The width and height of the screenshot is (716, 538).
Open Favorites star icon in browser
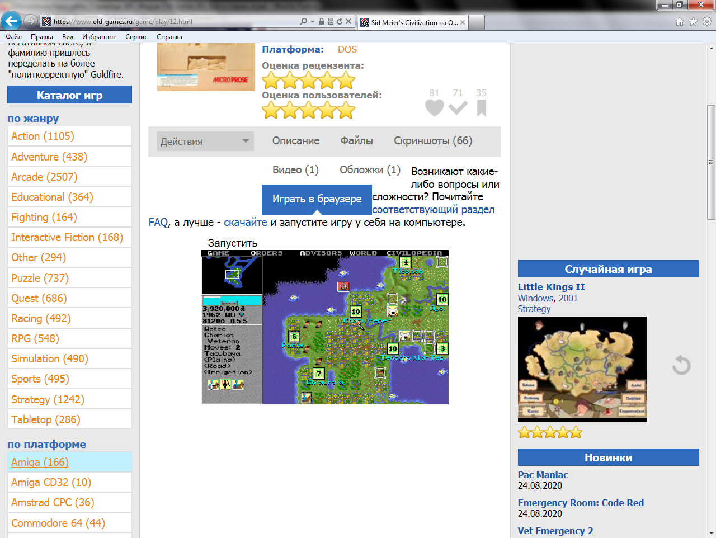(x=694, y=22)
